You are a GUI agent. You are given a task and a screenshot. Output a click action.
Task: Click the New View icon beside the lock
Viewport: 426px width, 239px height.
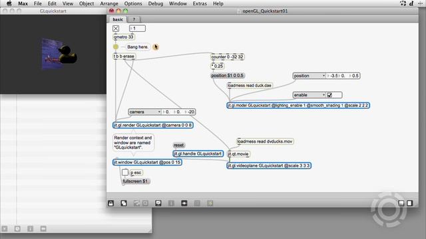click(124, 203)
